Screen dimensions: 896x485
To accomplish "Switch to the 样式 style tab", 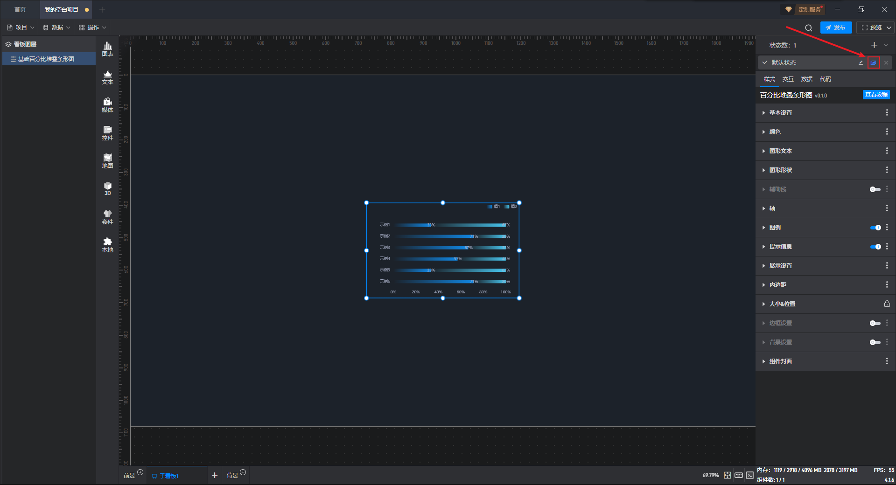I will 769,79.
